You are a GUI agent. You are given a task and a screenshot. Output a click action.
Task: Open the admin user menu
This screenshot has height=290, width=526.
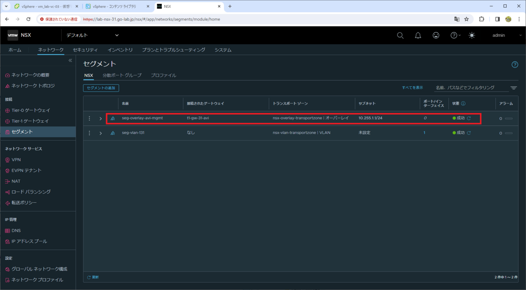point(499,35)
